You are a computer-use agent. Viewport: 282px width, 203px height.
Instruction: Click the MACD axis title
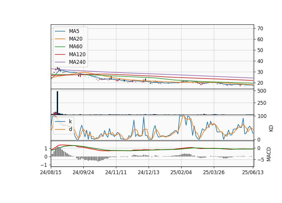(269, 154)
